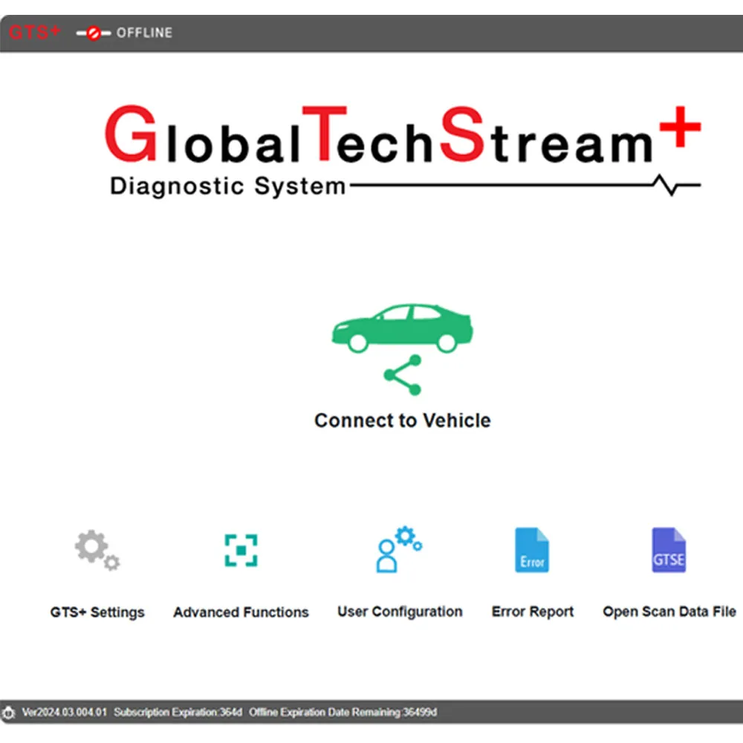
Task: Open Advanced Functions focus-frame icon
Action: (x=241, y=550)
